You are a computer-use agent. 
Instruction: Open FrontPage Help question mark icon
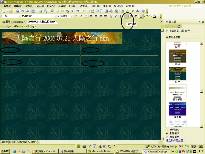143,11
